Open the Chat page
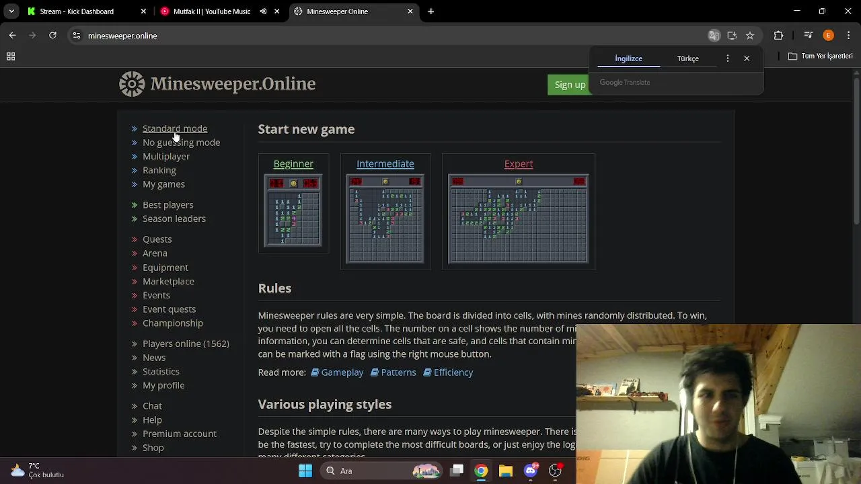The height and width of the screenshot is (484, 861). (x=152, y=406)
